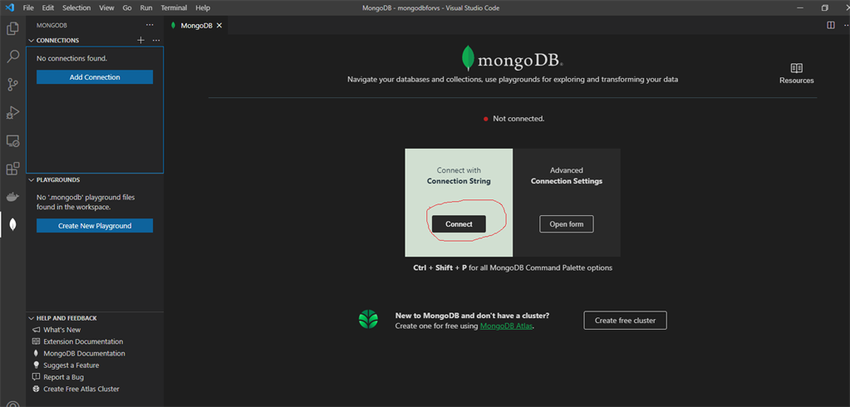850x407 pixels.
Task: Open the Run menu
Action: point(146,8)
